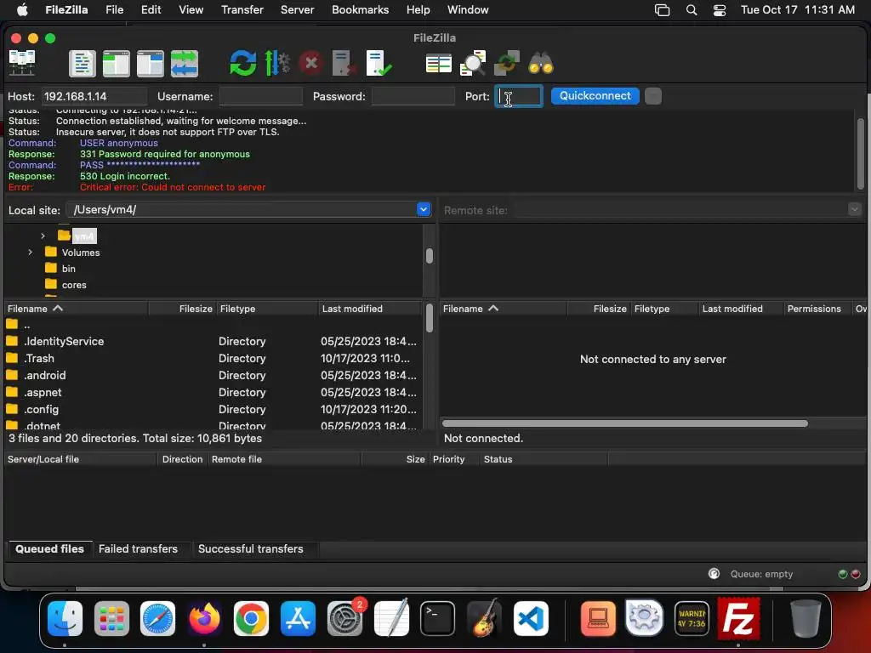
Task: Click the Password input field
Action: [413, 96]
